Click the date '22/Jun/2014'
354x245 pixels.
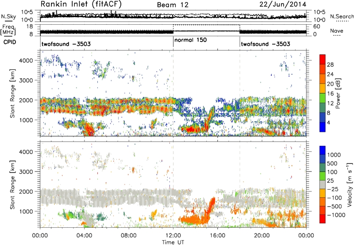[x=283, y=4]
